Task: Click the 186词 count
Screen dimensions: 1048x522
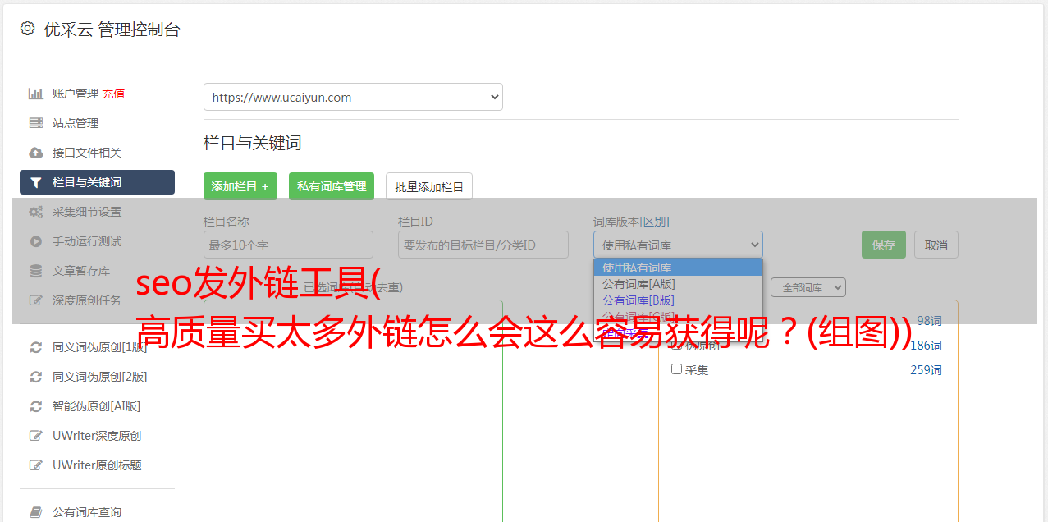Action: [x=926, y=345]
